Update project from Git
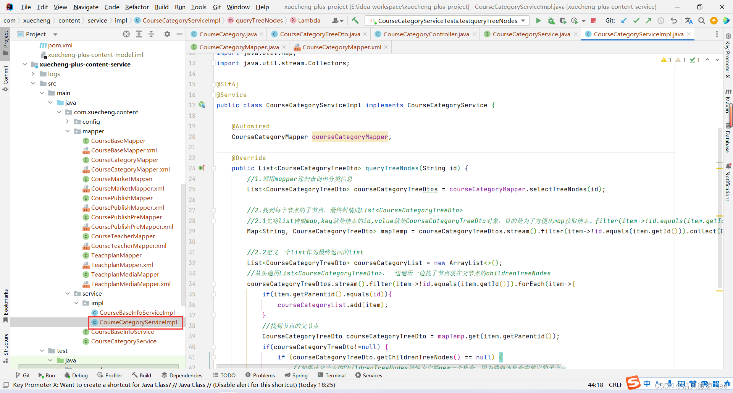 click(624, 21)
